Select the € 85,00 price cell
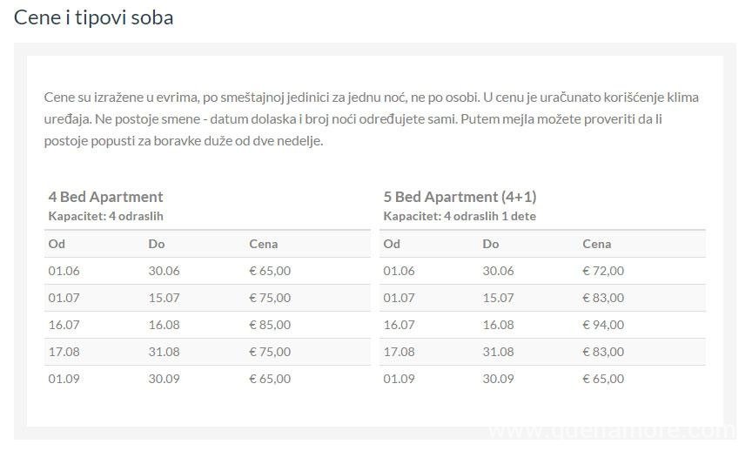Image resolution: width=752 pixels, height=451 pixels. tap(270, 325)
